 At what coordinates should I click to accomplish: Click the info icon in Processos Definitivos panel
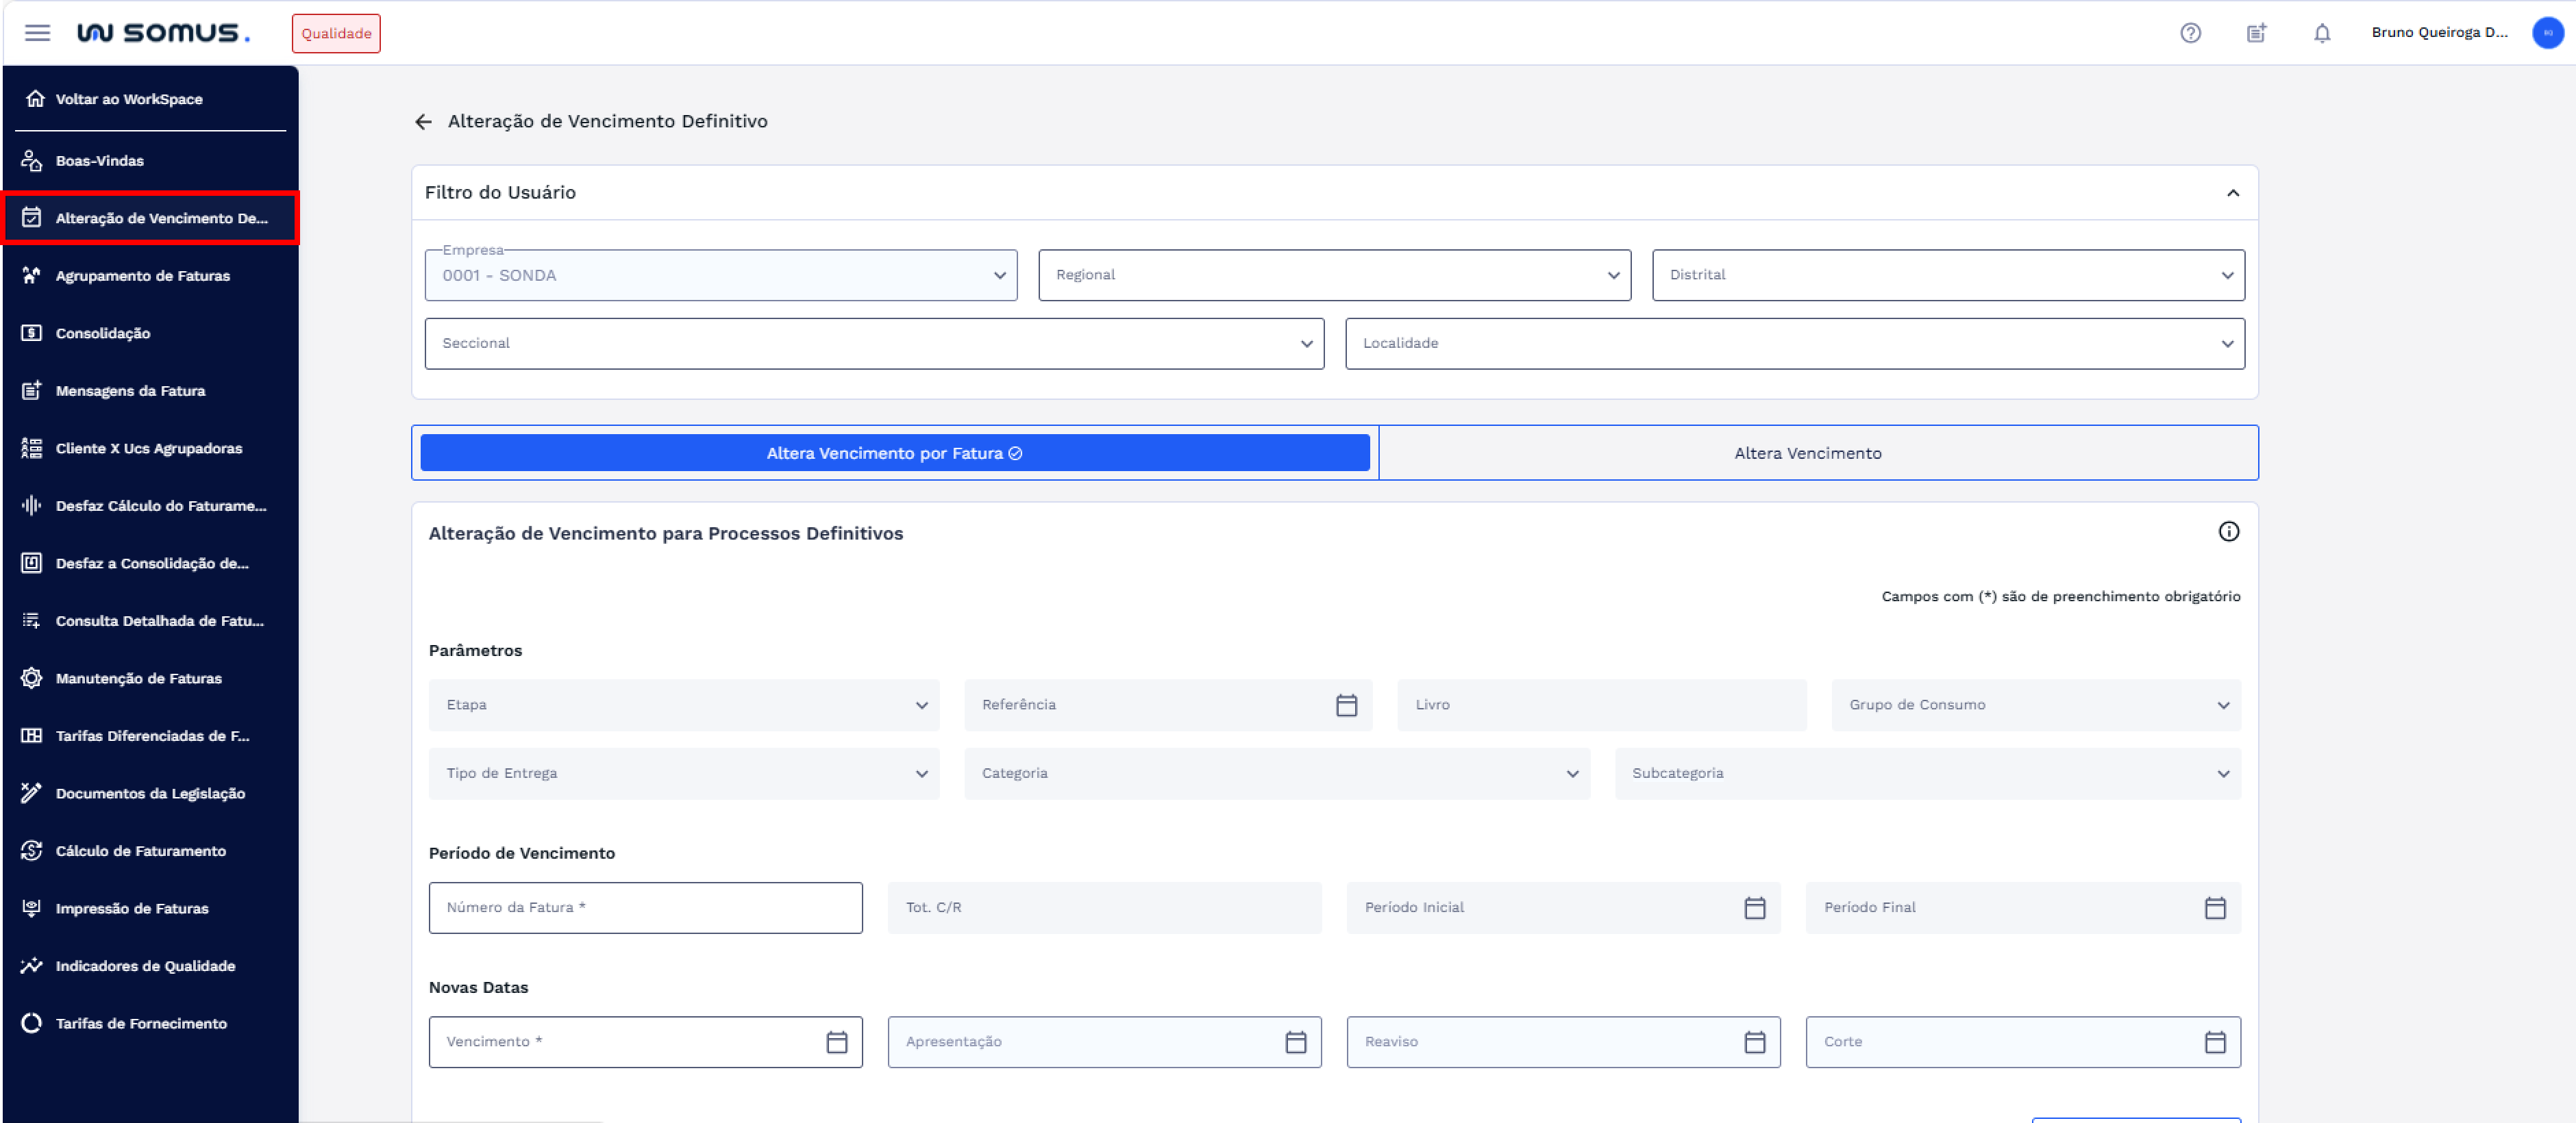click(x=2228, y=531)
